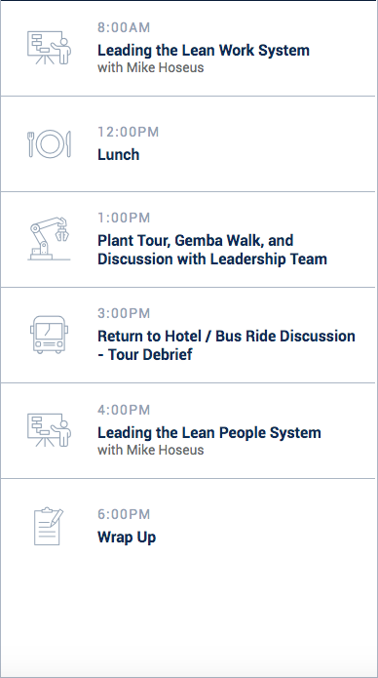Screen dimensions: 378x678
Task: Click the bus icon for hotel return
Action: [x=50, y=335]
